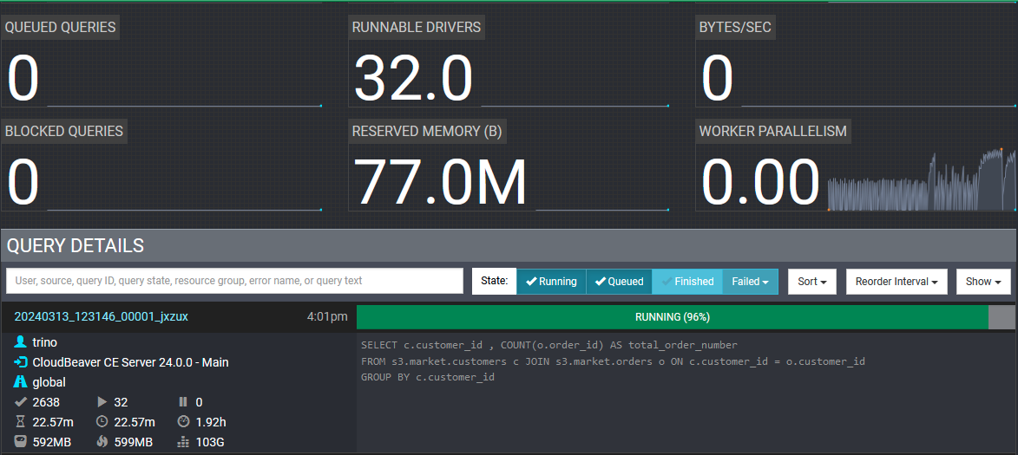Click the global resource group road icon
Viewport: 1018px width, 455px height.
(x=21, y=382)
